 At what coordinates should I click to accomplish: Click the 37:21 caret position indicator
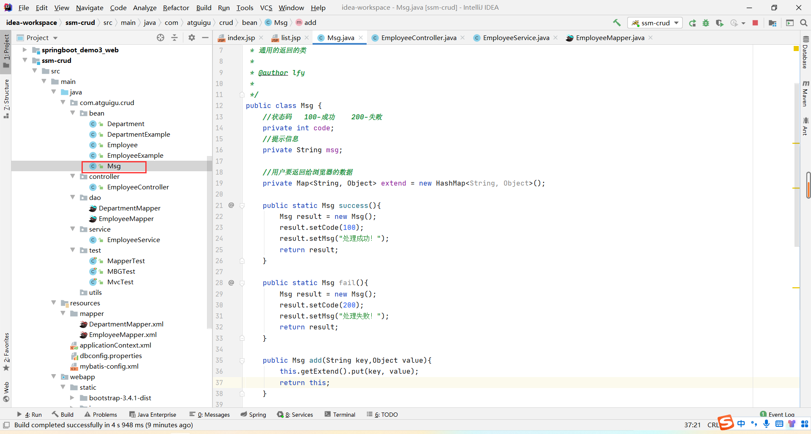pos(692,425)
